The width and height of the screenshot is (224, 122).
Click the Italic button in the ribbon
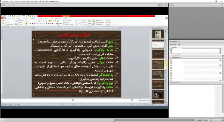[28, 24]
